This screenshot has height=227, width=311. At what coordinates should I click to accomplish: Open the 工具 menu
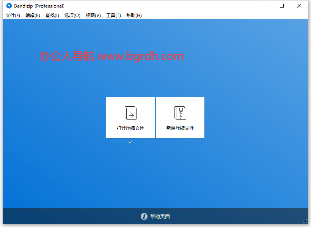113,15
